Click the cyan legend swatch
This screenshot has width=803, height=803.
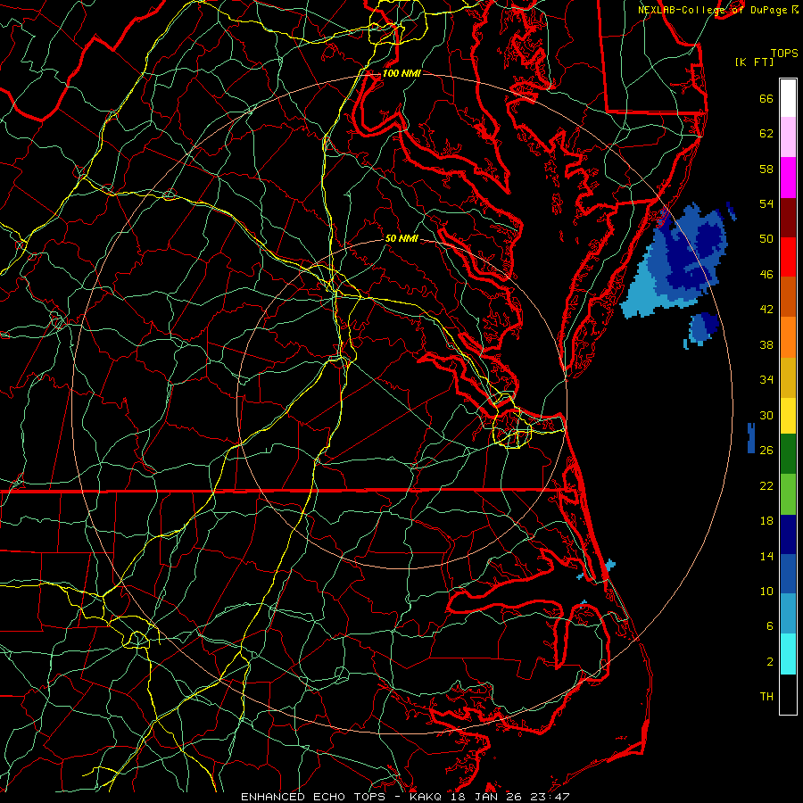[788, 654]
